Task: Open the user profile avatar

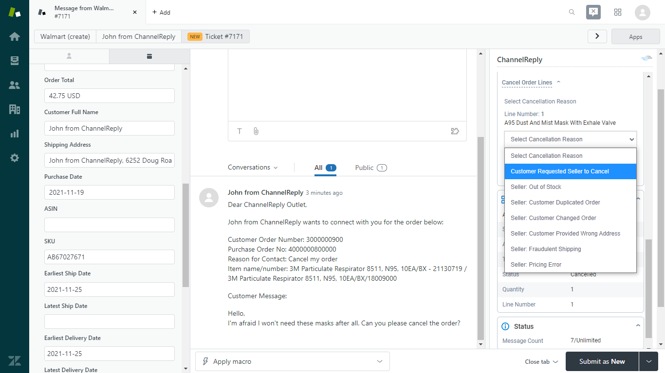Action: point(643,12)
